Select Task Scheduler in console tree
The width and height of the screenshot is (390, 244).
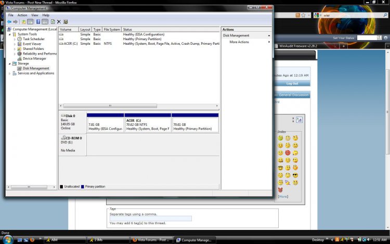point(34,39)
